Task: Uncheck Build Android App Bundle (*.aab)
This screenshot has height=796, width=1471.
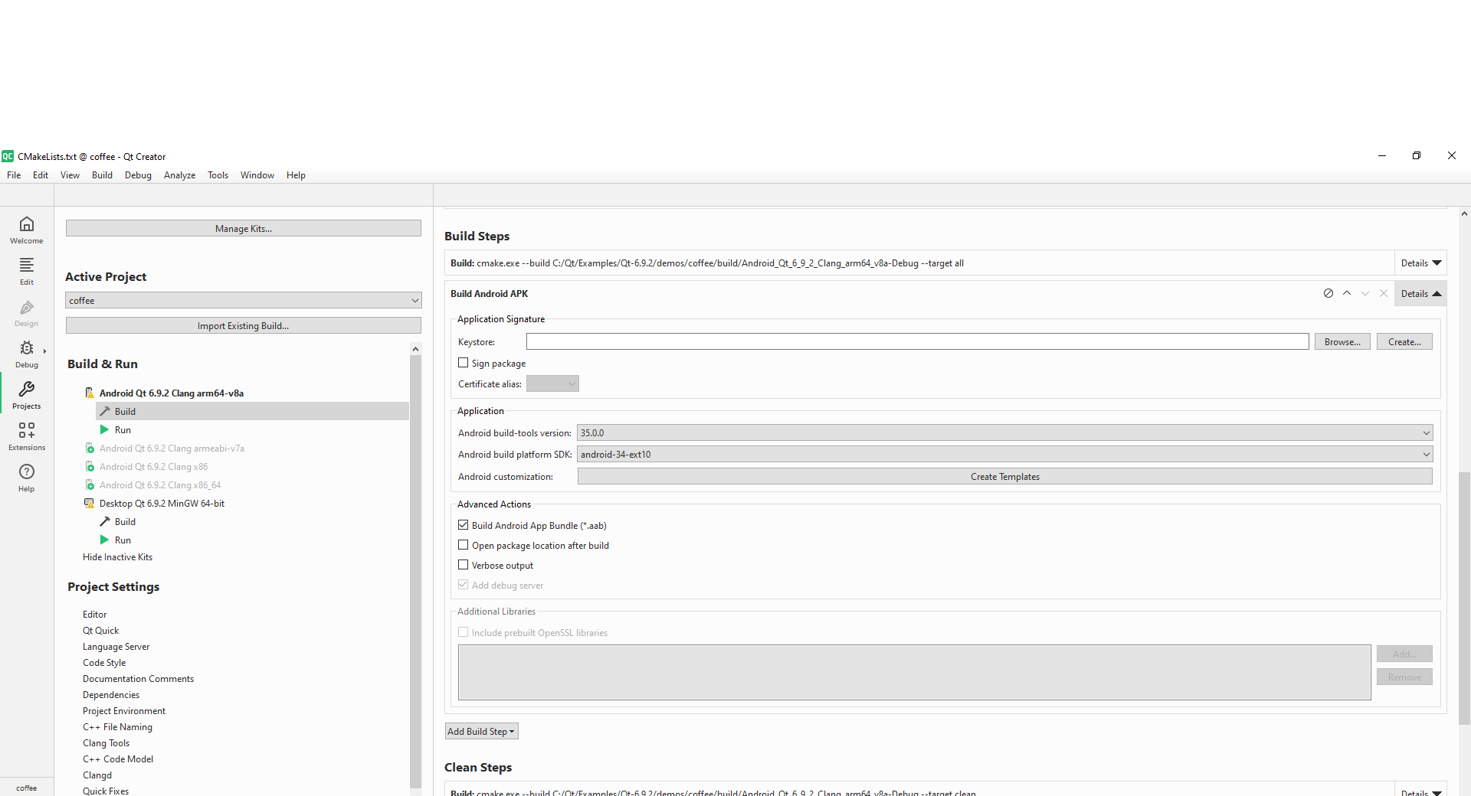Action: pyautogui.click(x=464, y=525)
